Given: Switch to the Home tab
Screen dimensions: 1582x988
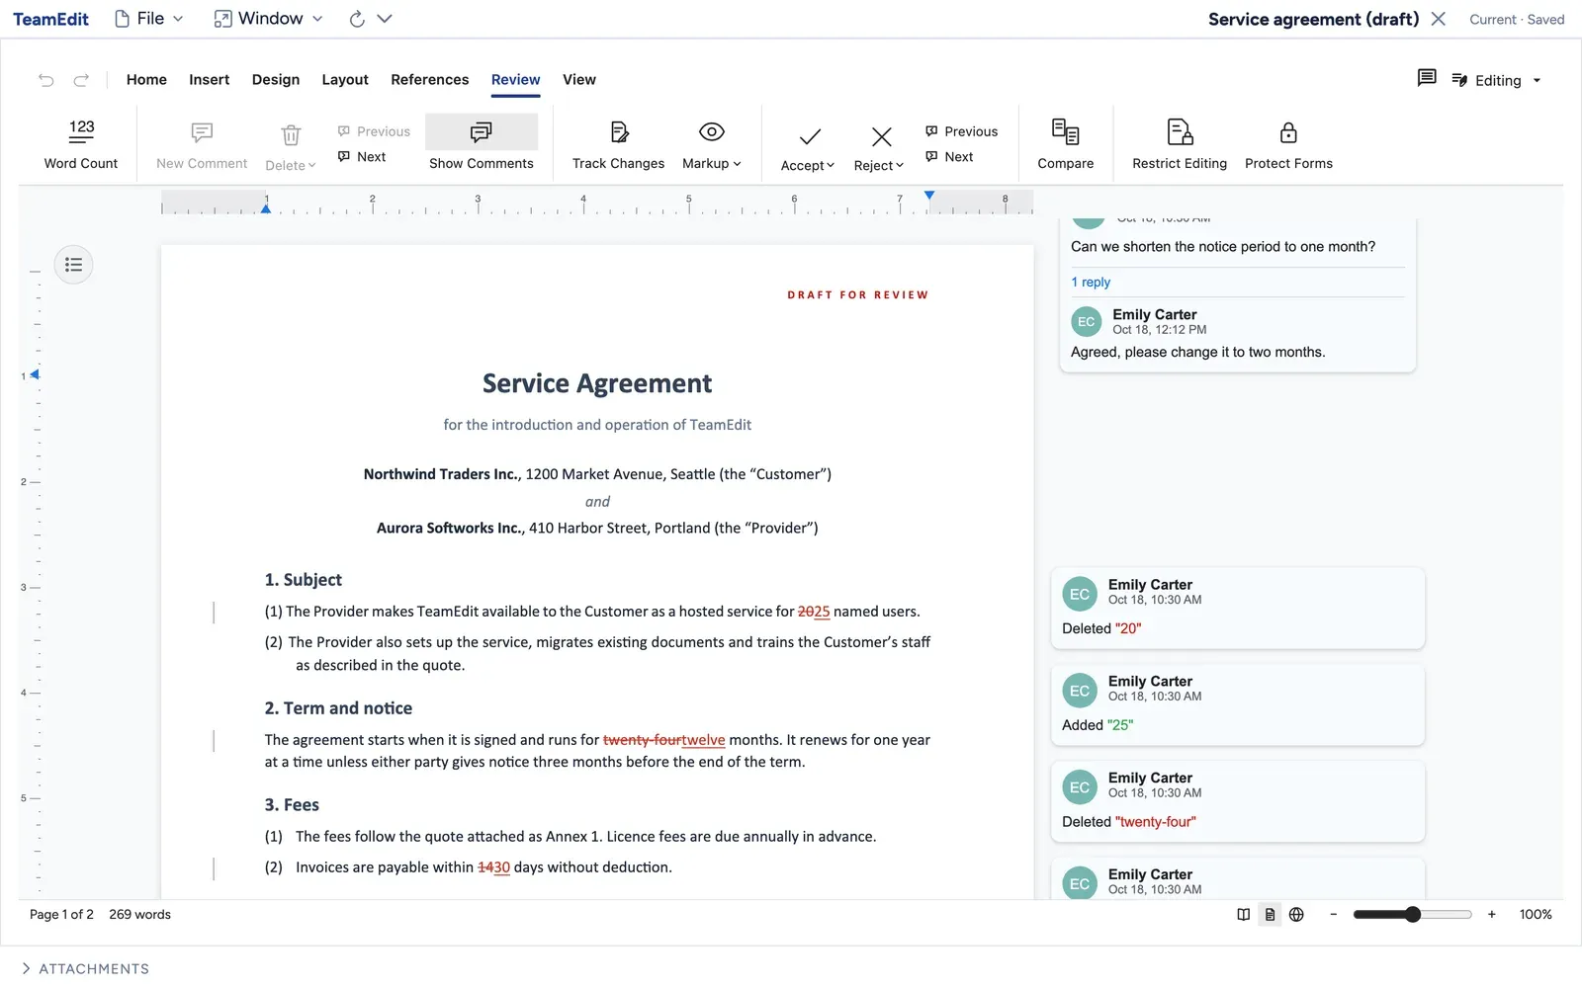Looking at the screenshot, I should point(146,80).
